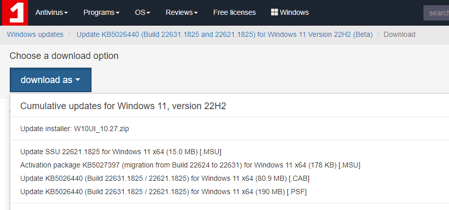Expand the Programs menu

click(x=101, y=13)
